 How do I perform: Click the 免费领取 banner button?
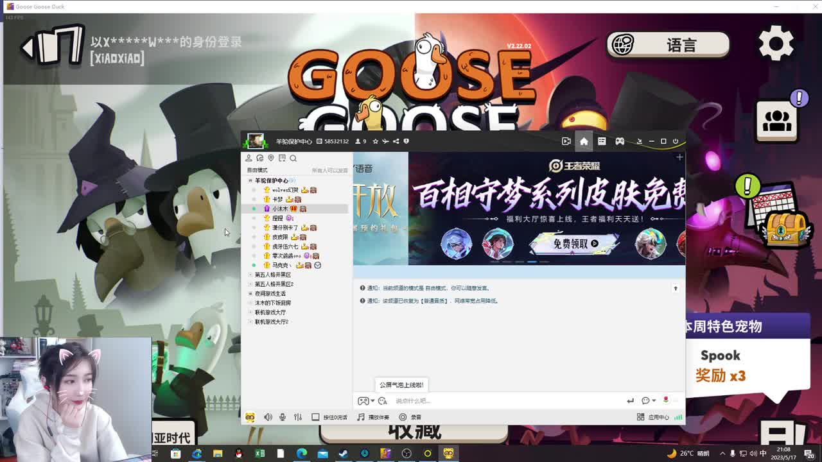[575, 244]
